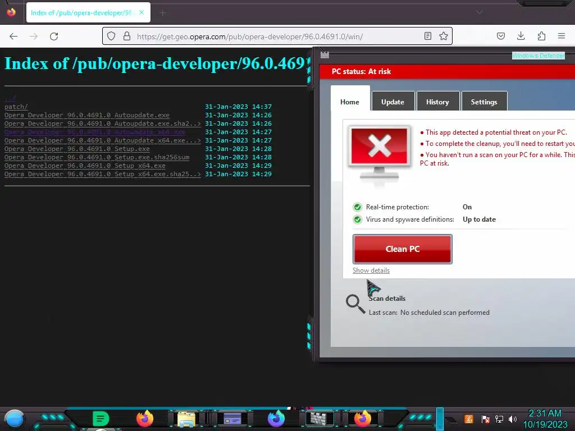The image size is (575, 431).
Task: Open the Firefox extensions menu
Action: (x=541, y=36)
